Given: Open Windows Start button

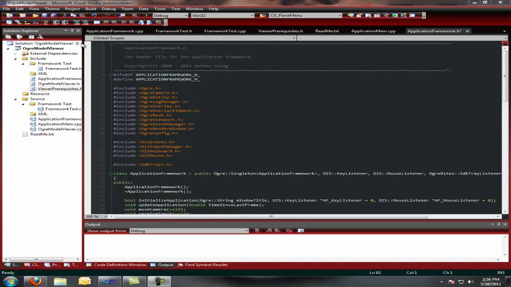Looking at the screenshot, I should [10, 281].
